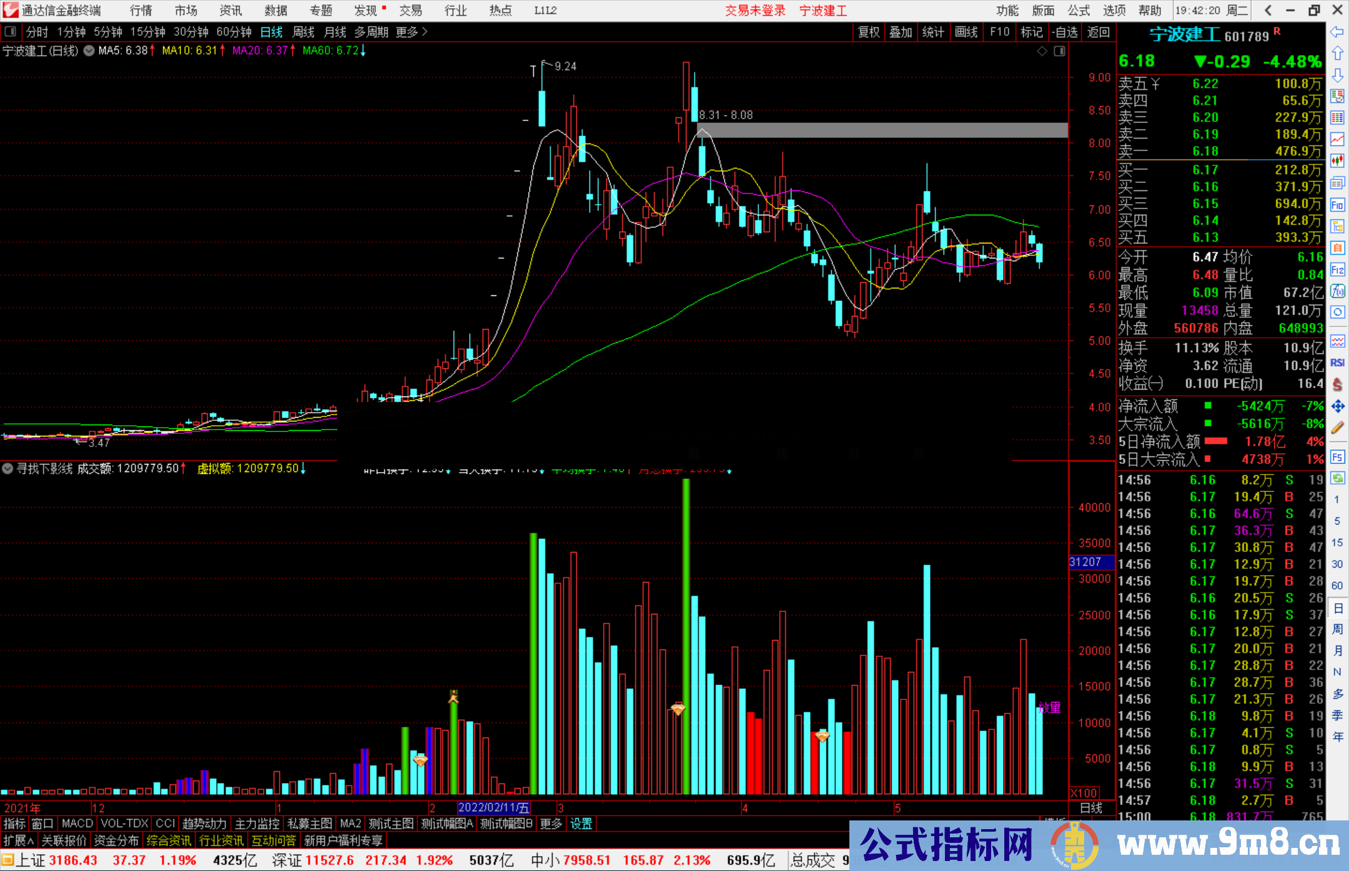The image size is (1349, 871).
Task: Click the line trend chart sidebar icon
Action: click(1337, 139)
